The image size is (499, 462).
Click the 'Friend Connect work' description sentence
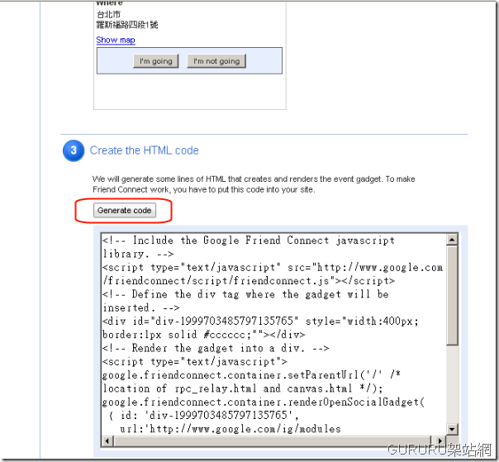[x=204, y=189]
